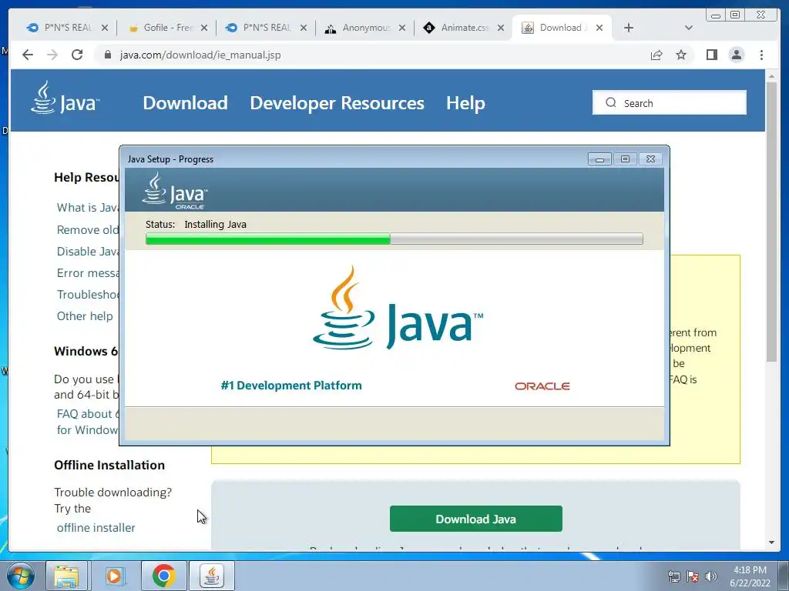Viewport: 789px width, 591px height.
Task: Click the taskbar clock showing 4:18 PM
Action: coord(750,576)
